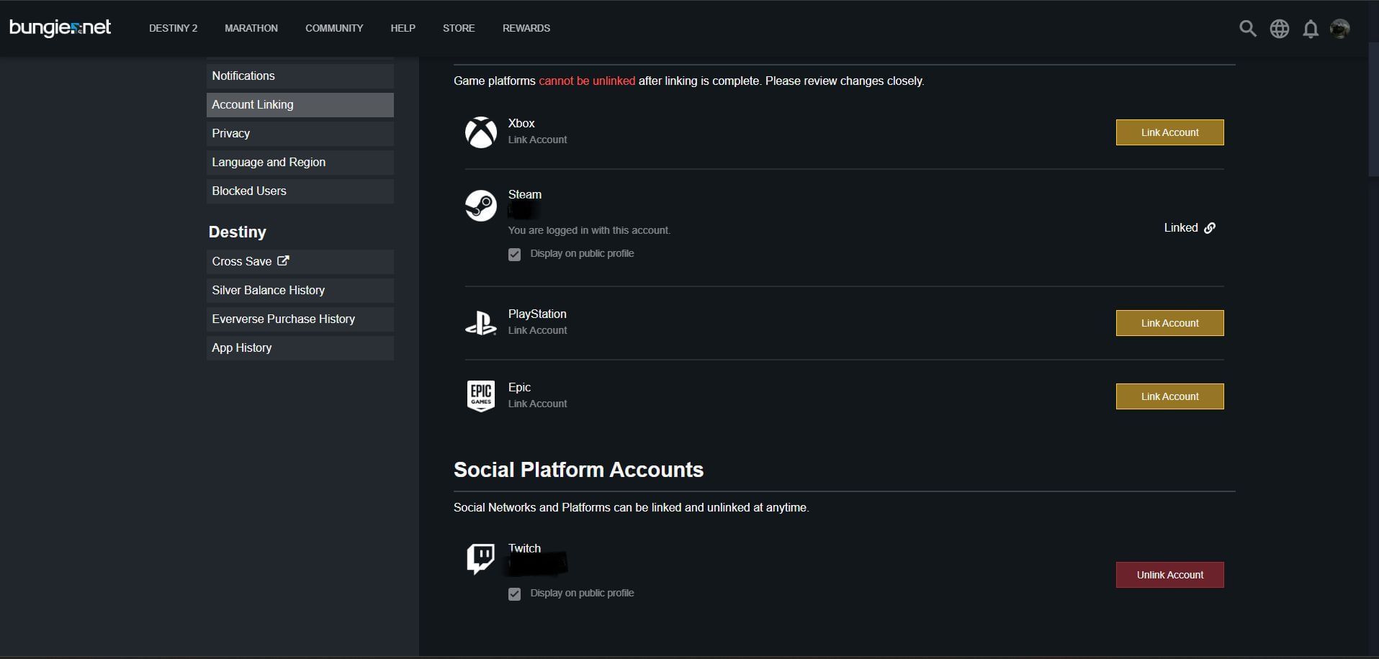Click the Xbox platform logo
This screenshot has width=1379, height=659.
pos(481,132)
